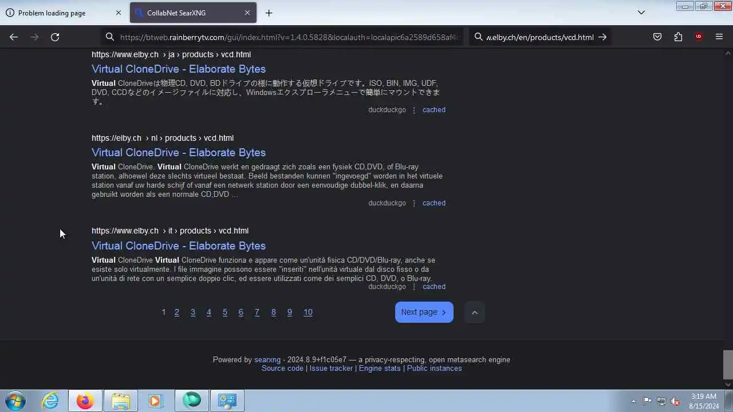The image size is (733, 412).
Task: Click the Next page button
Action: point(424,312)
